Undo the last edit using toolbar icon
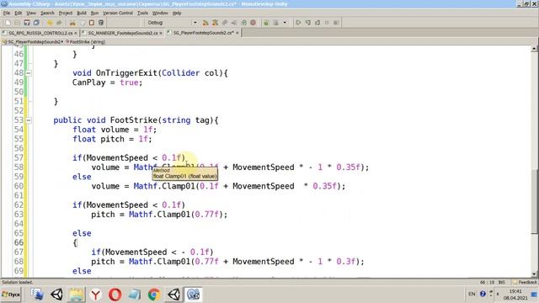The height and width of the screenshot is (303, 539). pos(50,23)
